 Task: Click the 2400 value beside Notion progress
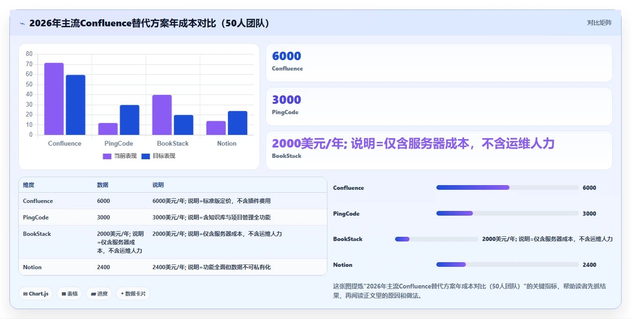[589, 265]
